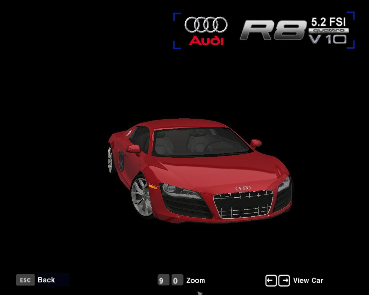Click the Zoom label
Image resolution: width=369 pixels, height=295 pixels.
(x=196, y=280)
